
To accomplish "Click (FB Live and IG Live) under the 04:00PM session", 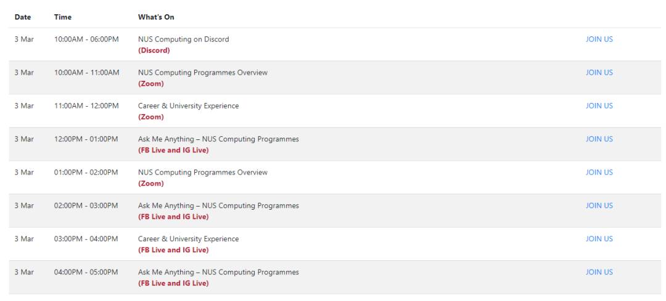I will click(x=173, y=284).
